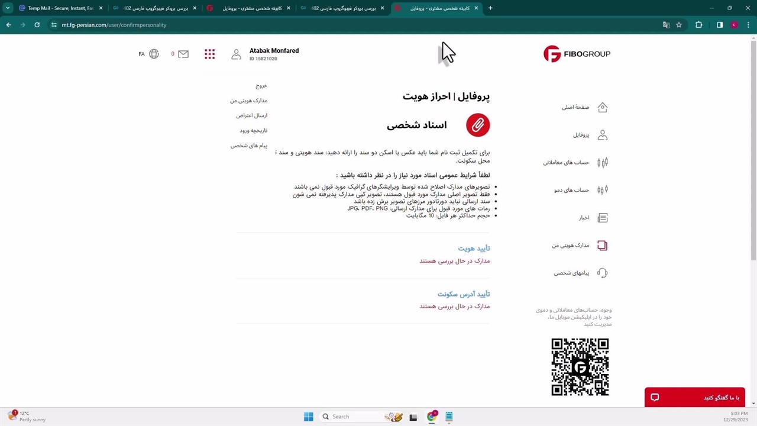Image resolution: width=757 pixels, height=426 pixels.
Task: Click the home icon in the sidebar
Action: pyautogui.click(x=602, y=107)
